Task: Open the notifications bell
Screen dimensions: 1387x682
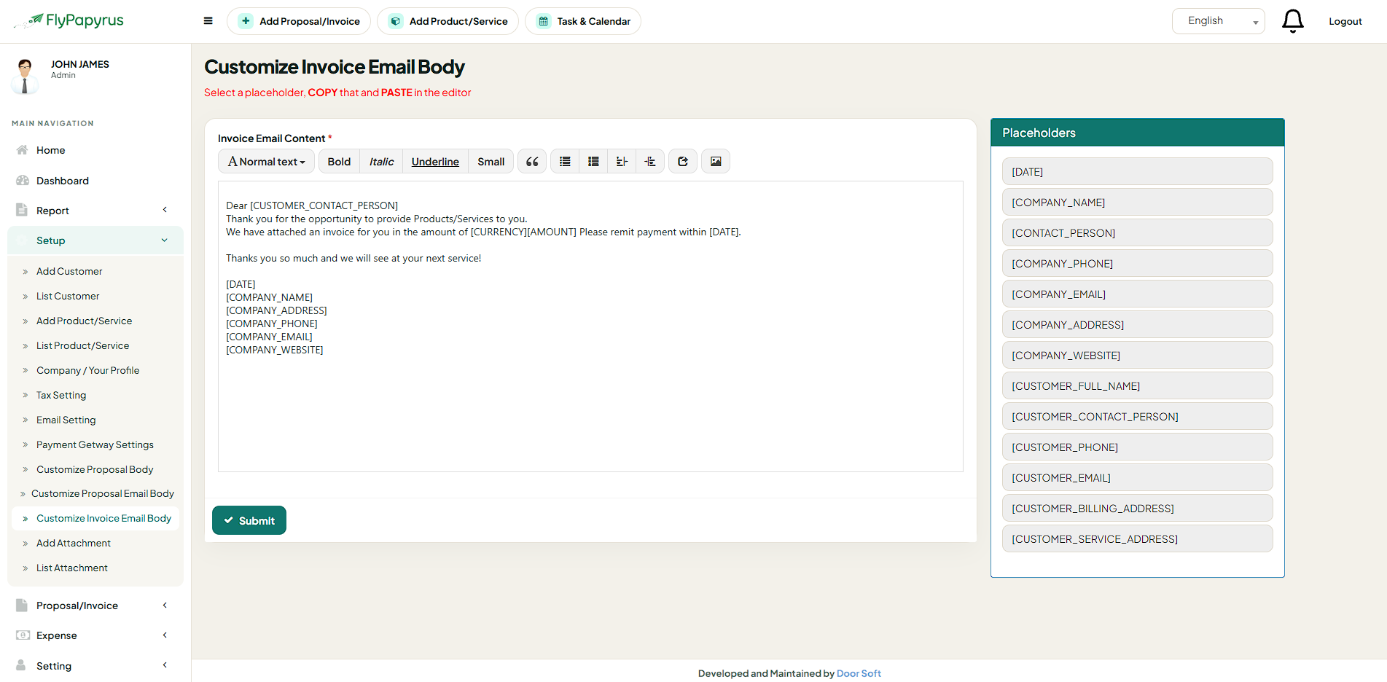Action: (1292, 21)
